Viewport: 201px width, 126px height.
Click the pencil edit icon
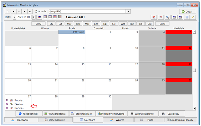click(193, 17)
